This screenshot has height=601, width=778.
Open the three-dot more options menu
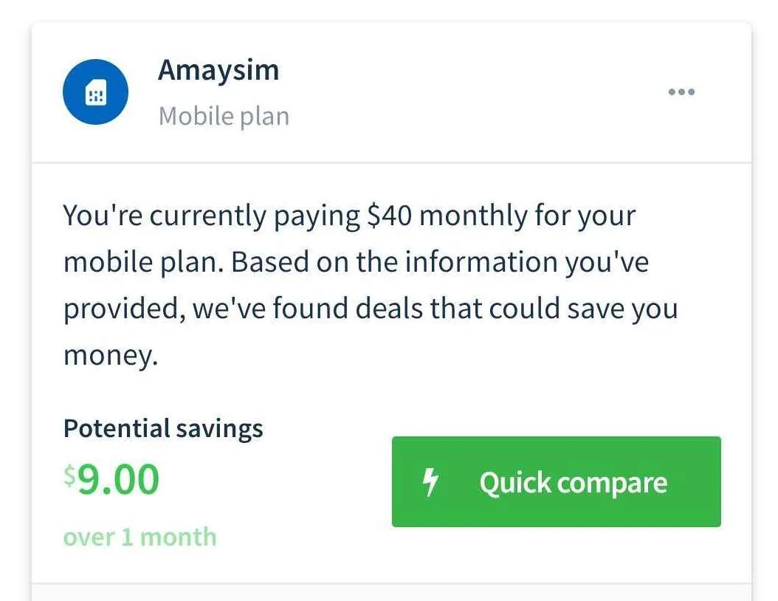[681, 92]
